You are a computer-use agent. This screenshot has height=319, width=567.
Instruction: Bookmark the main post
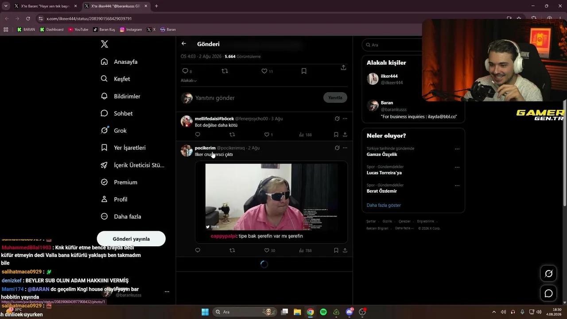(x=304, y=71)
